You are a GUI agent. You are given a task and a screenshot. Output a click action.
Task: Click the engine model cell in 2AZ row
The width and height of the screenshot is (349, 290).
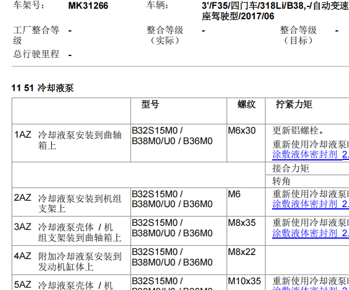(x=179, y=202)
